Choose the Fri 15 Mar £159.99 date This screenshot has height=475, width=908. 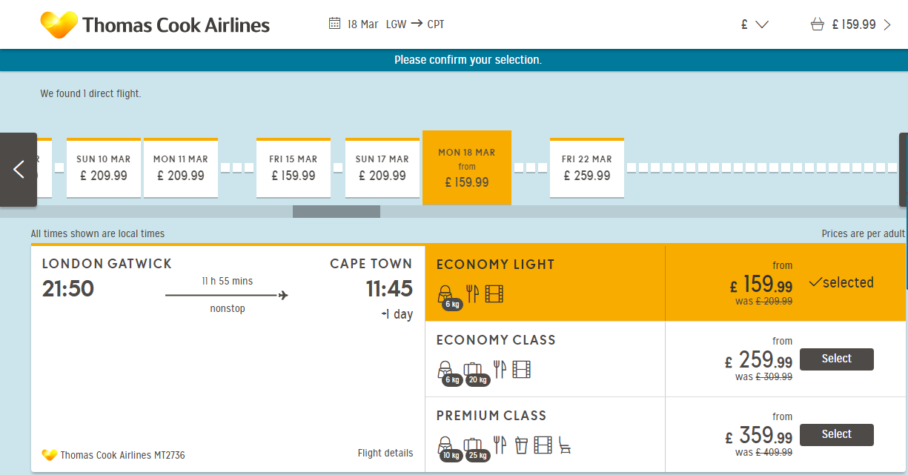(x=294, y=168)
